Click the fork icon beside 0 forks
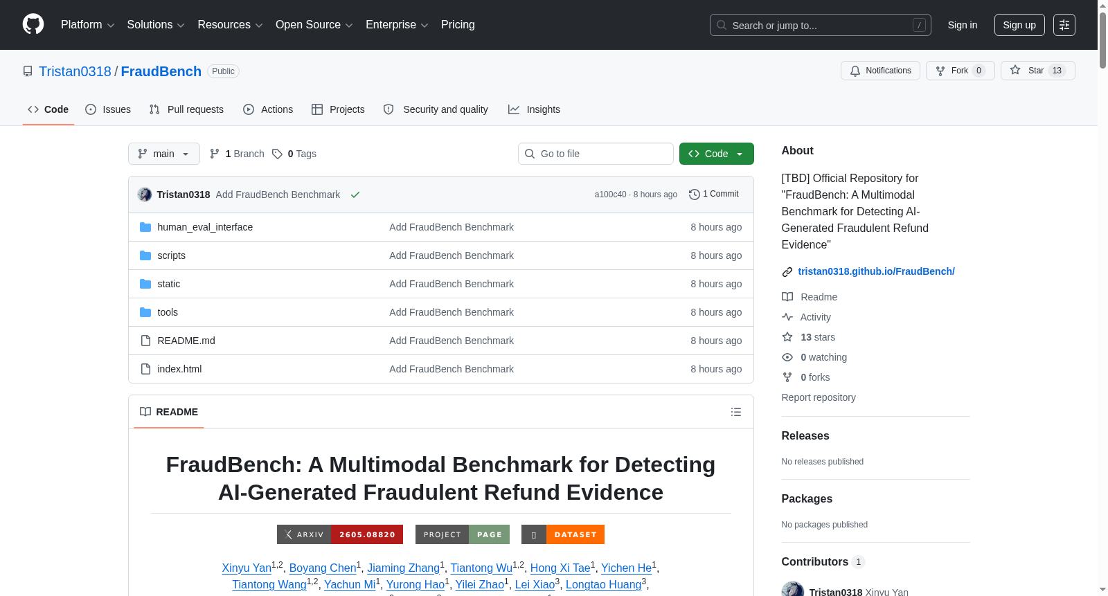1108x596 pixels. [x=787, y=377]
